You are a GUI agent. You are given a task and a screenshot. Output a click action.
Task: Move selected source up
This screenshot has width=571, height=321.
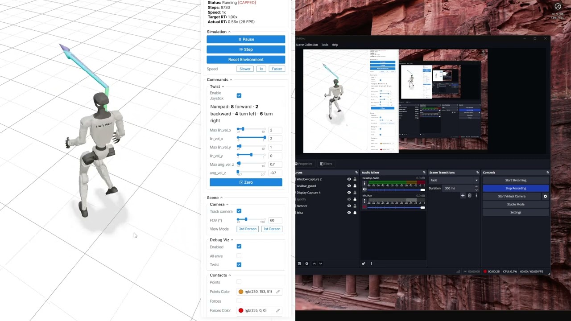[314, 263]
